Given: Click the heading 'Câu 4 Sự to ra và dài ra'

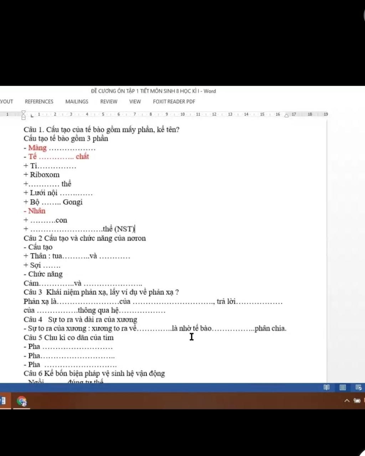Looking at the screenshot, I should [81, 320].
